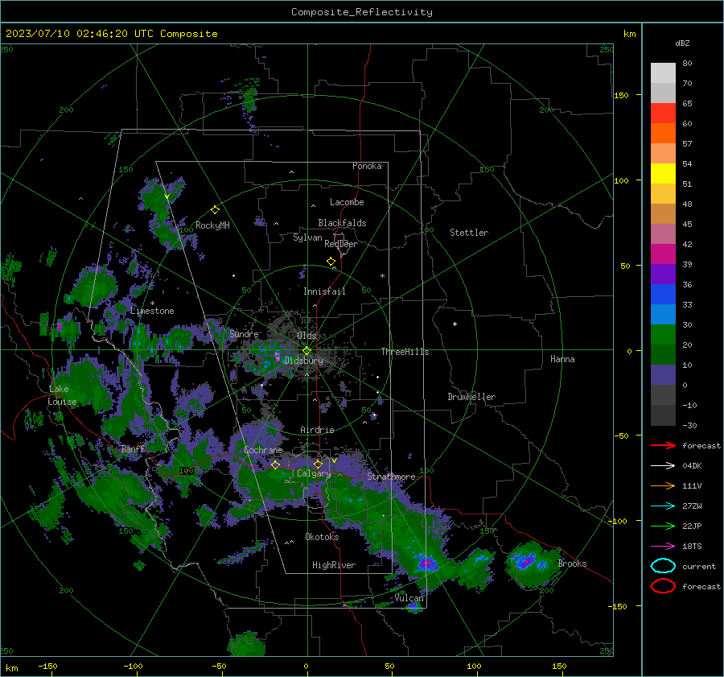This screenshot has width=724, height=677.
Task: Click the Innisfail label
Action: 324,291
